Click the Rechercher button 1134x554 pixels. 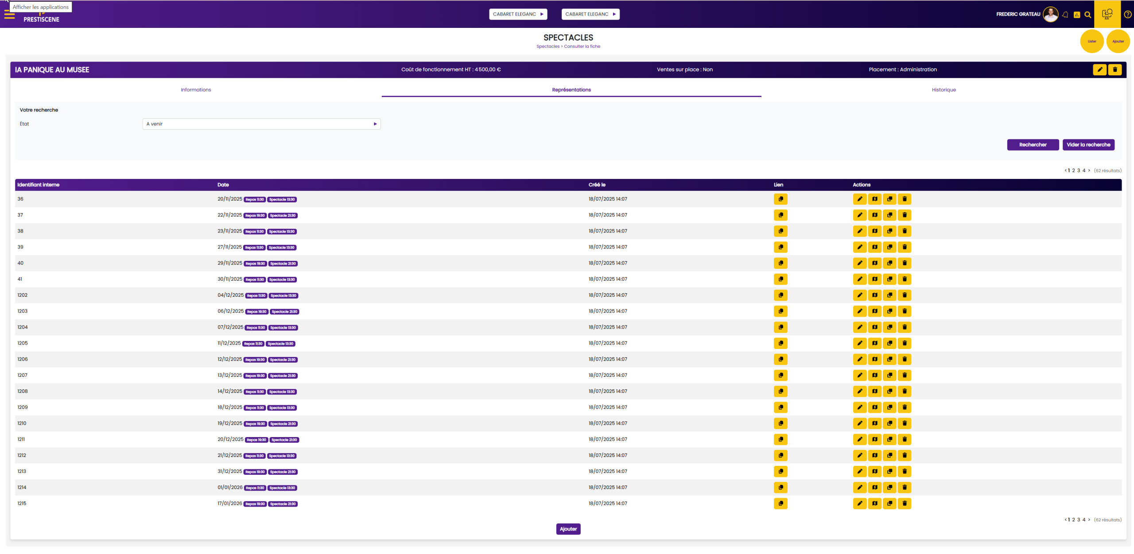coord(1033,145)
